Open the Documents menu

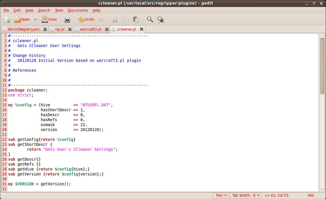[x=78, y=10]
